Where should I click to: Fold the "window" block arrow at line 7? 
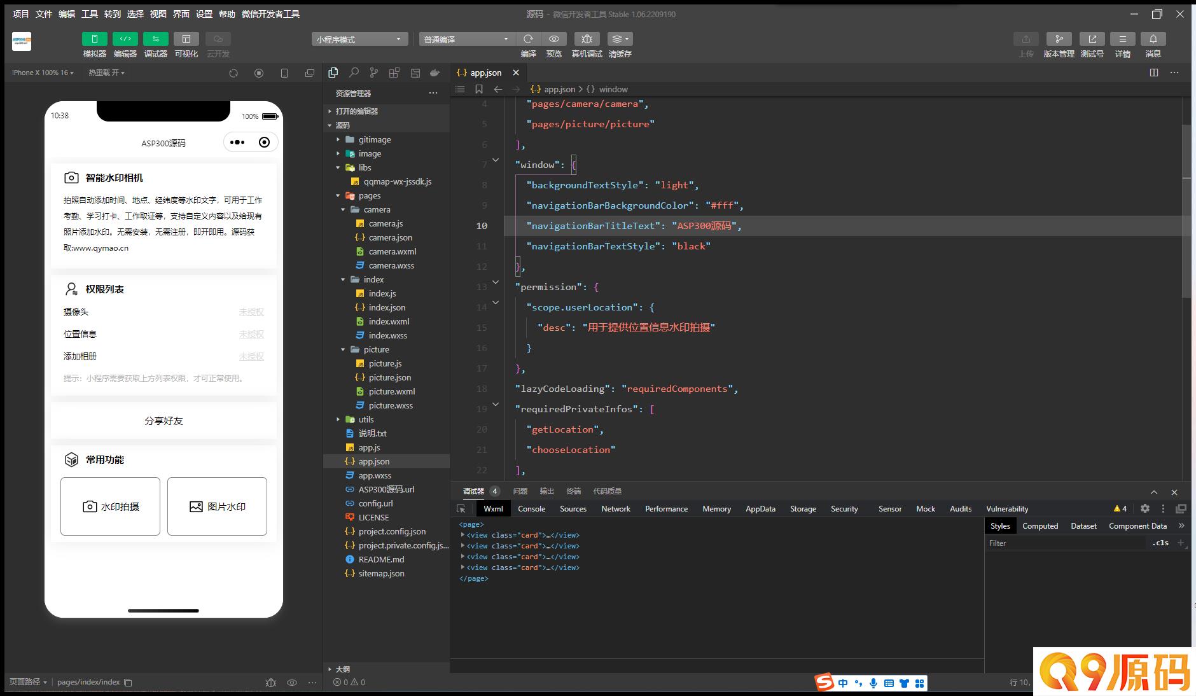(496, 160)
